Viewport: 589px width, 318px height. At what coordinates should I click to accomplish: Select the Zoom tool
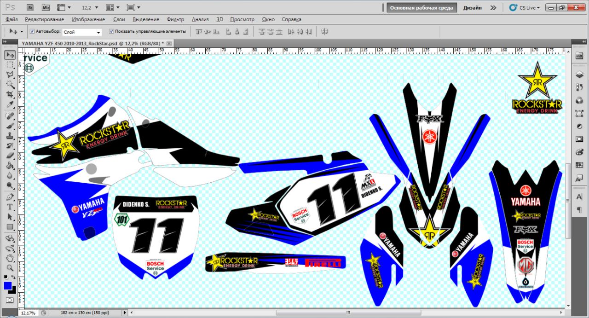pos(10,268)
